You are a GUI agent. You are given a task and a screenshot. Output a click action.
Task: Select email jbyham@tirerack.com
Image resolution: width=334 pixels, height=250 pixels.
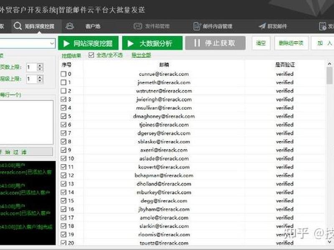pos(164,209)
